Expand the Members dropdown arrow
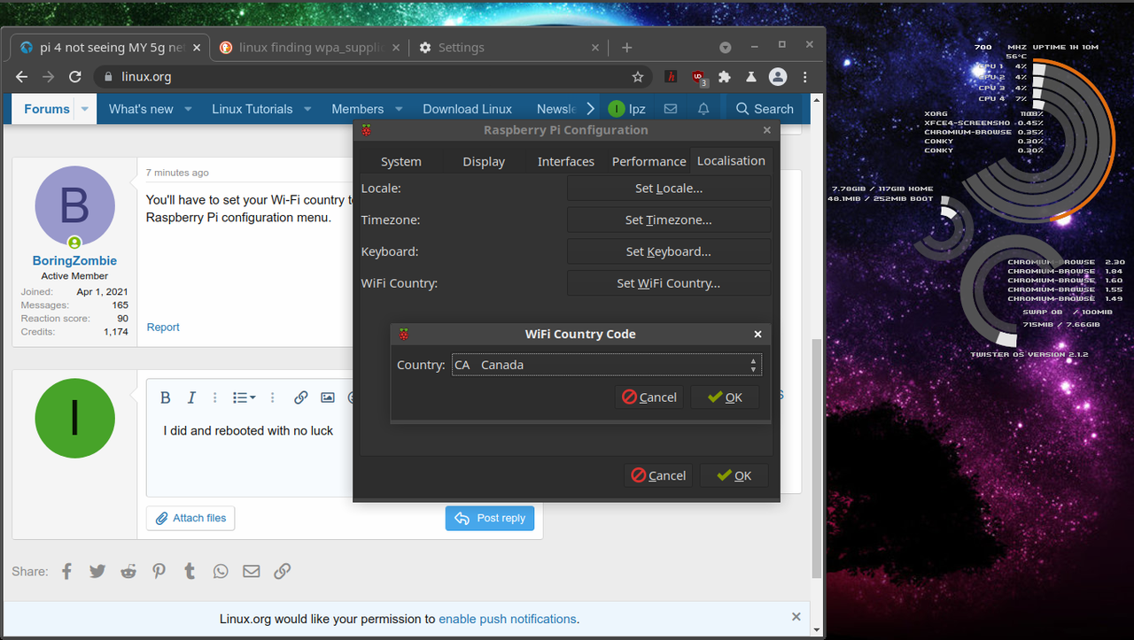Image resolution: width=1134 pixels, height=640 pixels. point(399,109)
